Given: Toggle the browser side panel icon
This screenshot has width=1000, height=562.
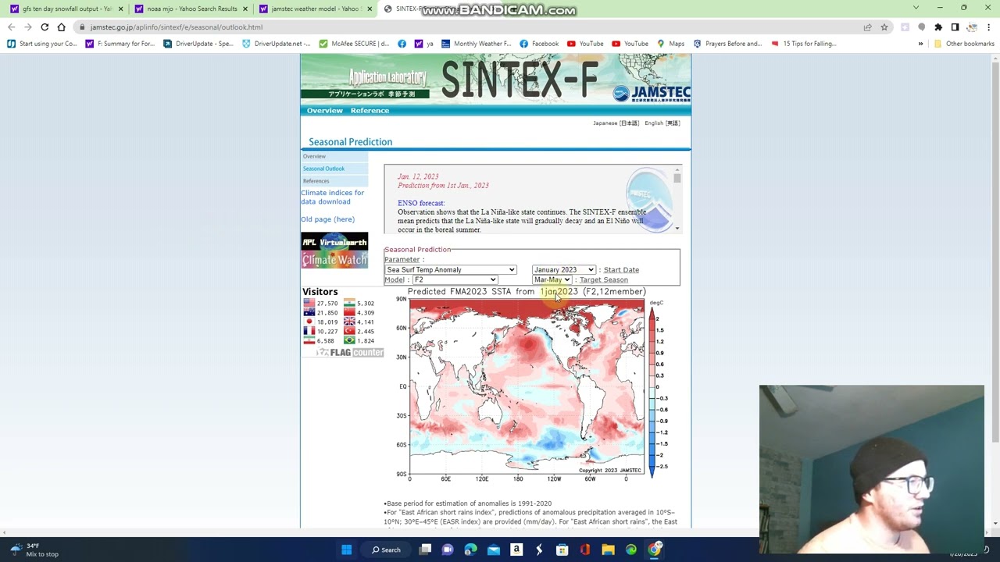Looking at the screenshot, I should [955, 27].
